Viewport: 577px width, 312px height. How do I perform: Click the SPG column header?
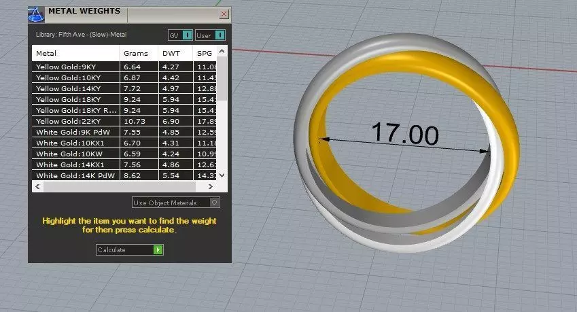point(205,53)
